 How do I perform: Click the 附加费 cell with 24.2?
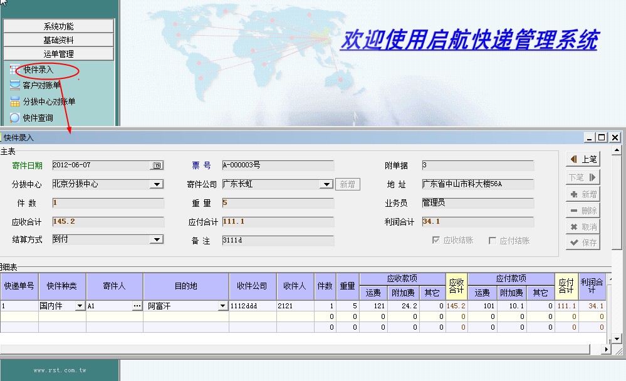403,306
